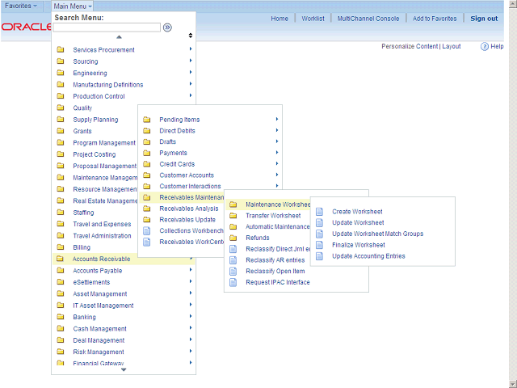Screen dimensions: 517x388
Task: Click Personalize Content link
Action: click(410, 47)
